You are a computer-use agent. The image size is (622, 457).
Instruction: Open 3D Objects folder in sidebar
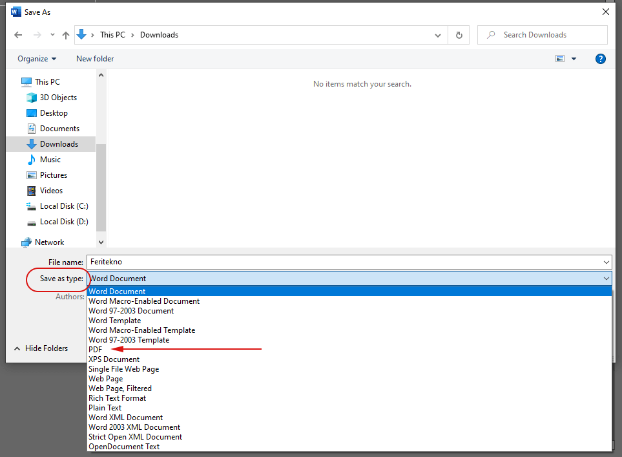[x=58, y=97]
